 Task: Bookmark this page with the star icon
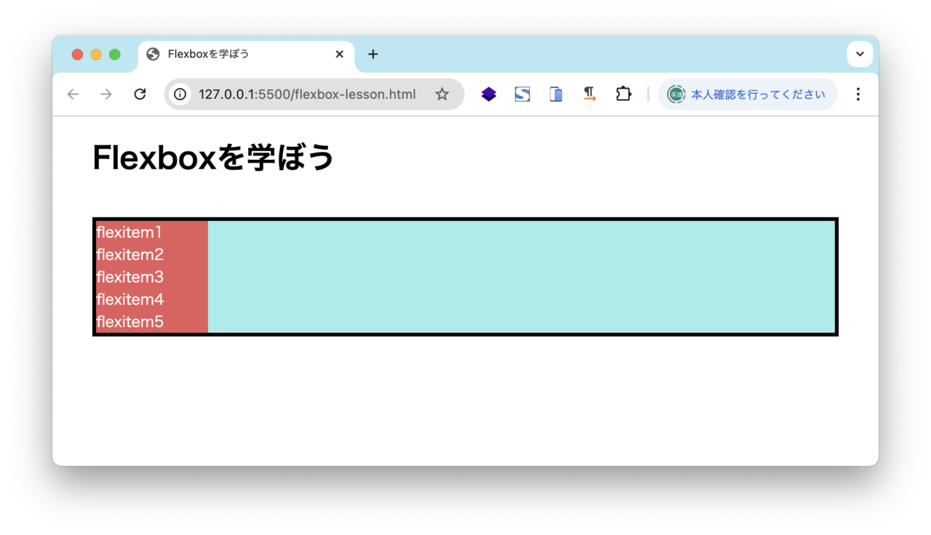[441, 94]
